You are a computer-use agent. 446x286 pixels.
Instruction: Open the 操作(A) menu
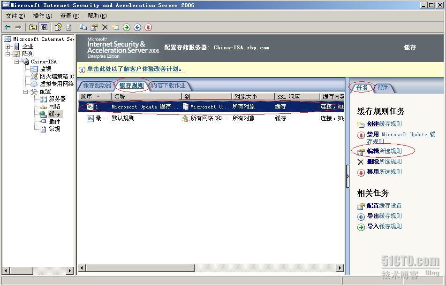[x=43, y=16]
